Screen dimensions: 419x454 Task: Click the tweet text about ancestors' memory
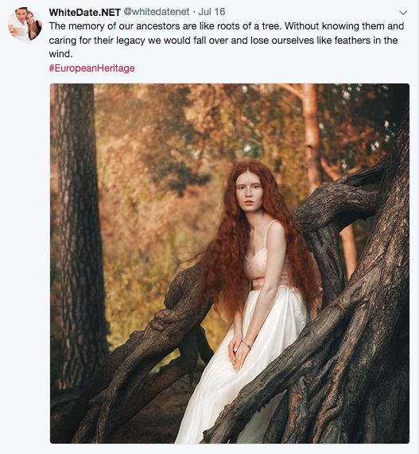tap(226, 40)
